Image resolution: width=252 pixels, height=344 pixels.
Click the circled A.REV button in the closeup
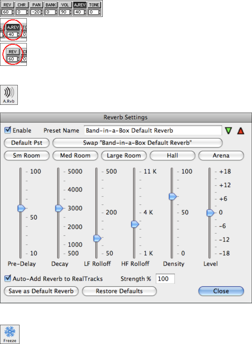(x=13, y=27)
